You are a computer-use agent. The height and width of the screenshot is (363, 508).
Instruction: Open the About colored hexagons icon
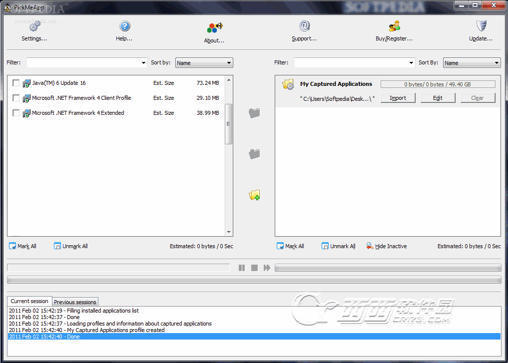pos(215,27)
